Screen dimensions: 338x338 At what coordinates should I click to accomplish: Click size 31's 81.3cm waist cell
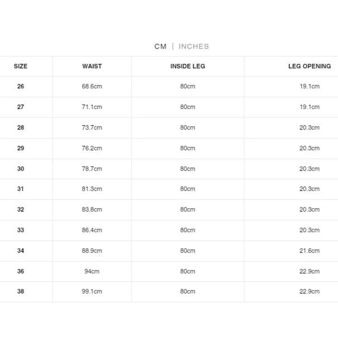click(92, 189)
